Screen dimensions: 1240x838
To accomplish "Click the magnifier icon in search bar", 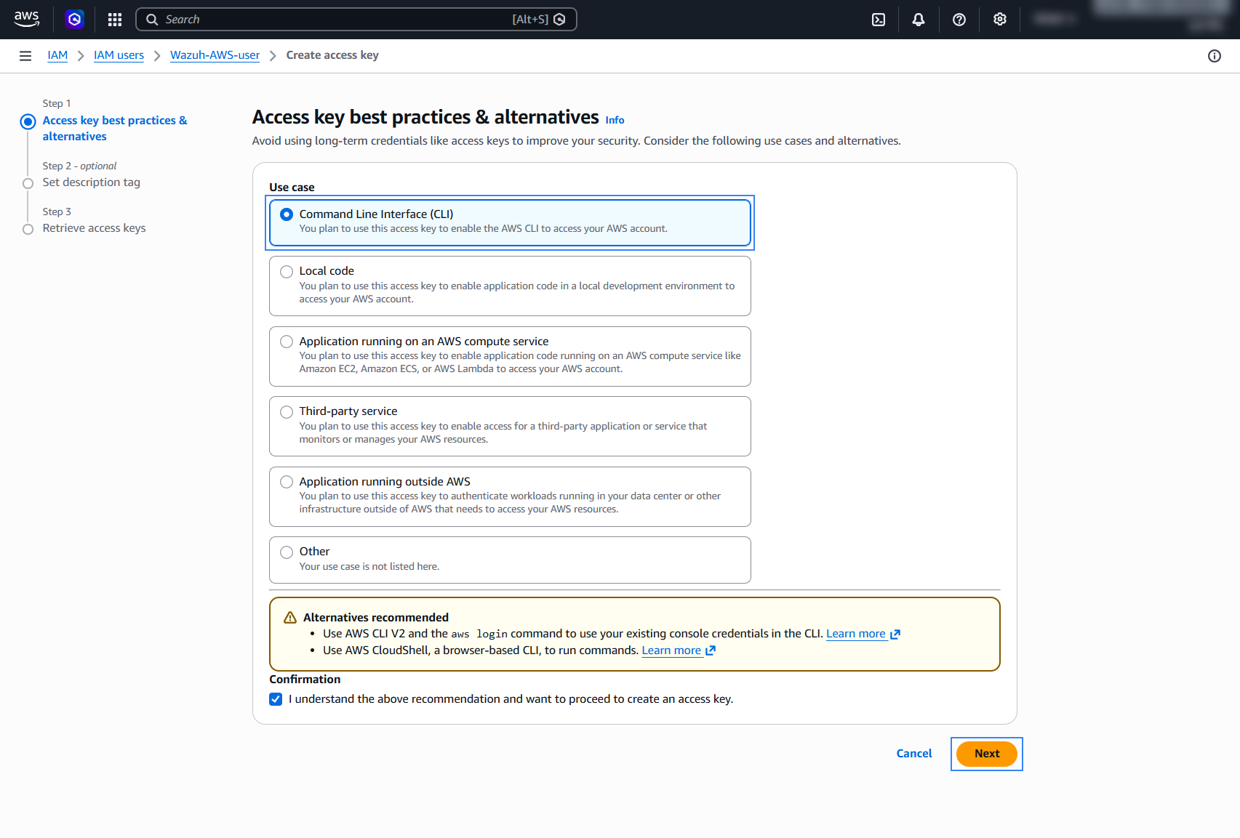I will pos(152,20).
